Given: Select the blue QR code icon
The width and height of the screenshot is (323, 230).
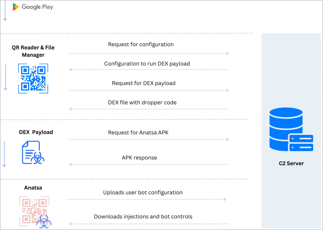Looking at the screenshot, I should click(33, 78).
